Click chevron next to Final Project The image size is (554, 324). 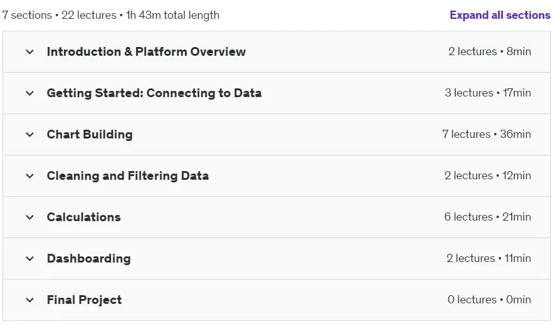[29, 300]
